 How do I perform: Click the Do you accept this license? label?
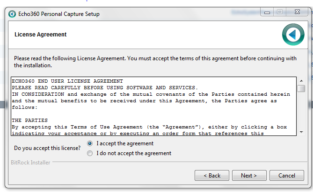[47, 148]
